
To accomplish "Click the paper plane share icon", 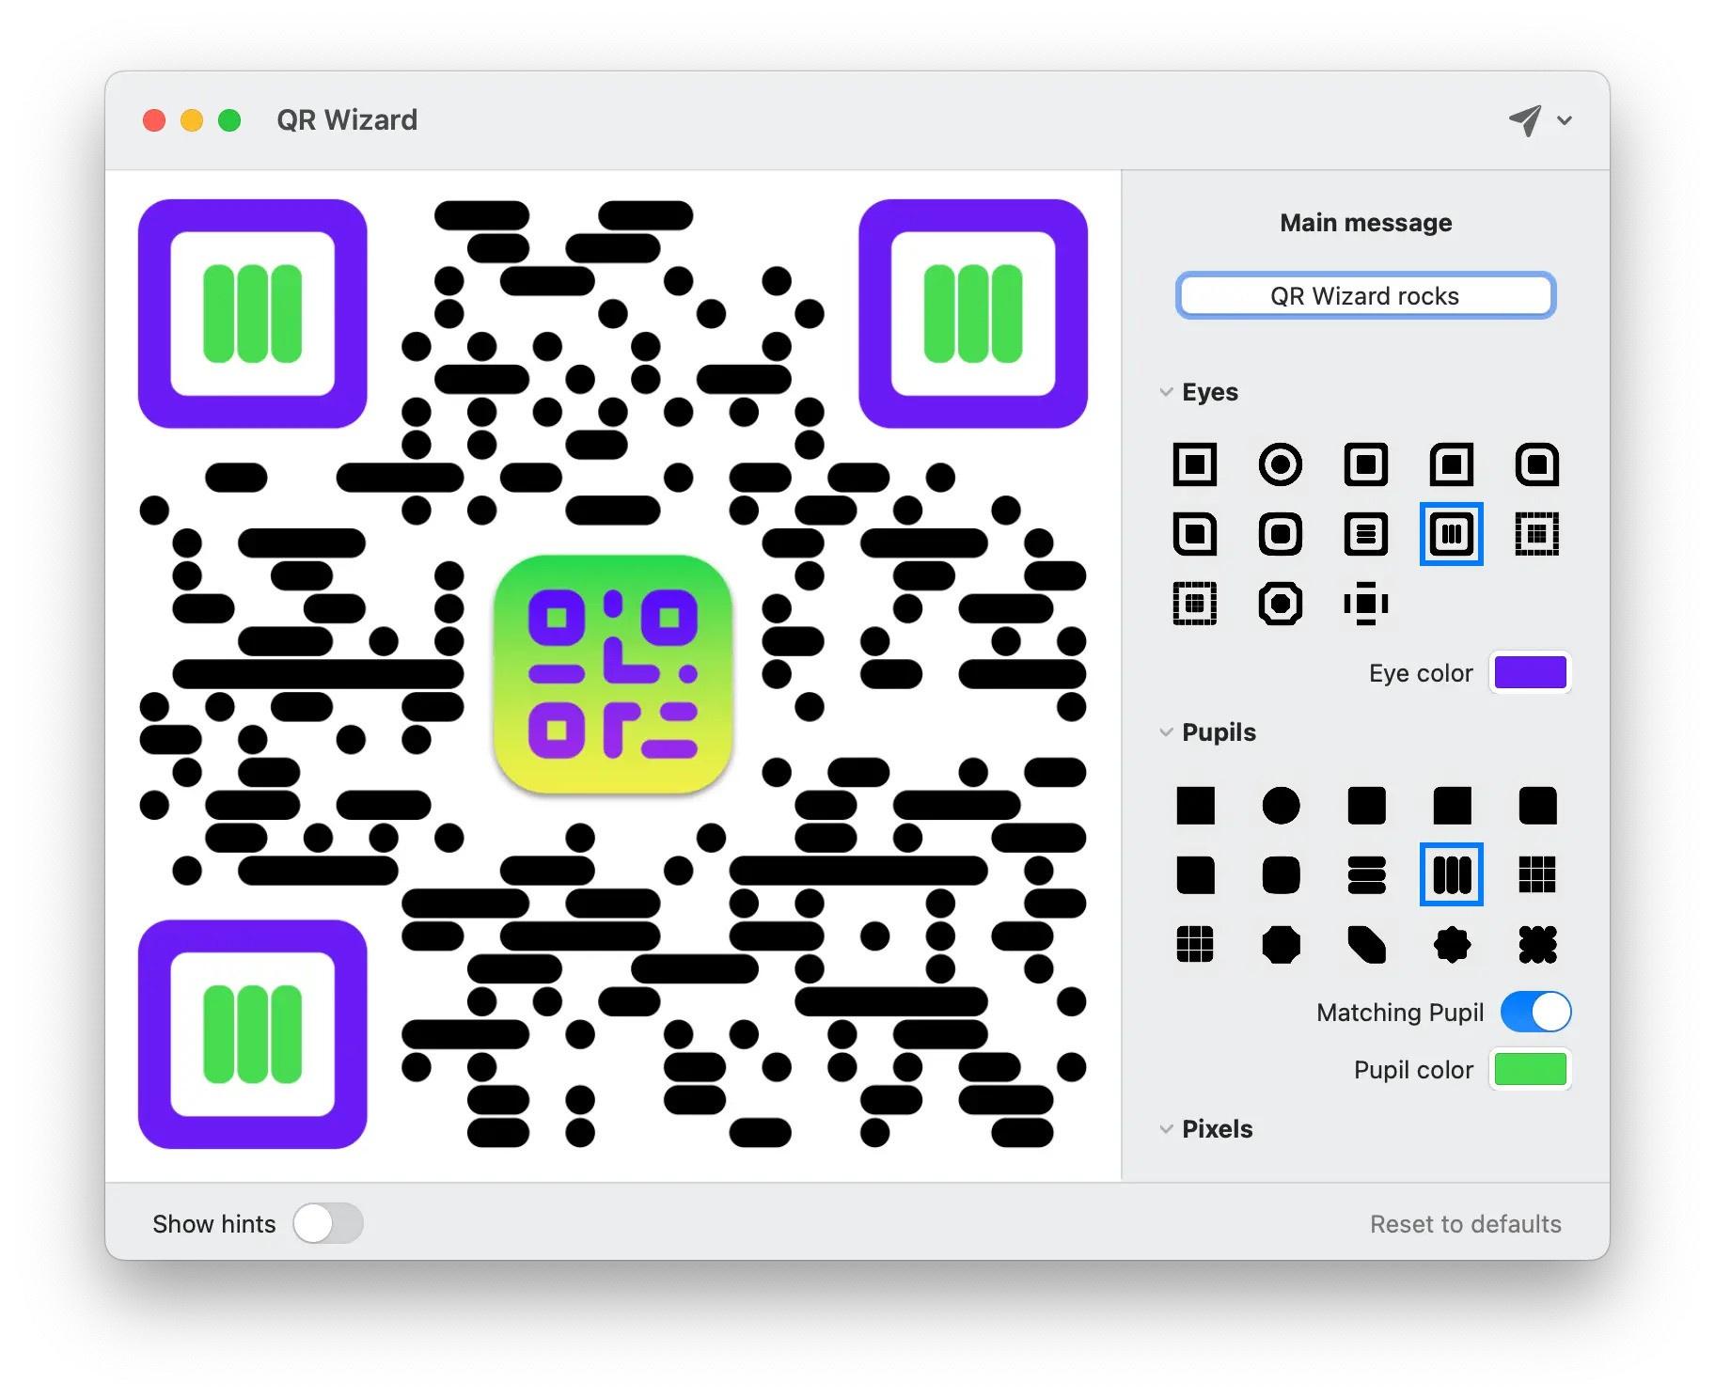I will (x=1524, y=120).
